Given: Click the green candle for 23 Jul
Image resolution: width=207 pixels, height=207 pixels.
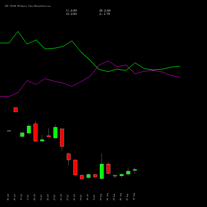Looking at the screenshot, I should click(55, 132).
